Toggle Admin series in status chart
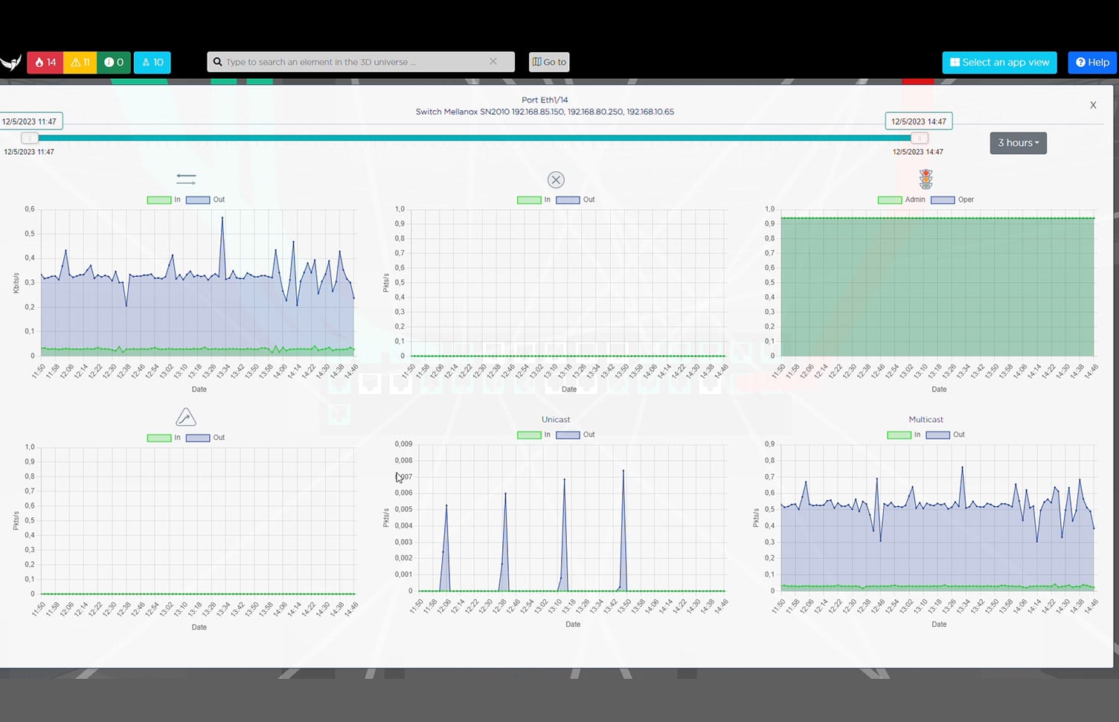This screenshot has height=722, width=1119. click(x=902, y=199)
